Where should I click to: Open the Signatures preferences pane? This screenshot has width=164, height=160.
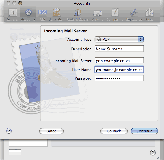click(x=134, y=14)
